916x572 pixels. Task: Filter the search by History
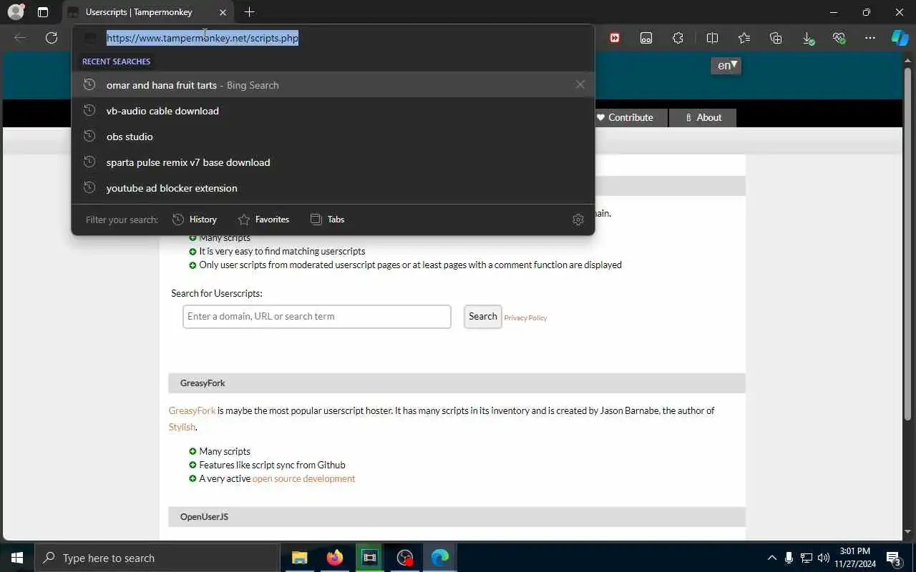195,220
